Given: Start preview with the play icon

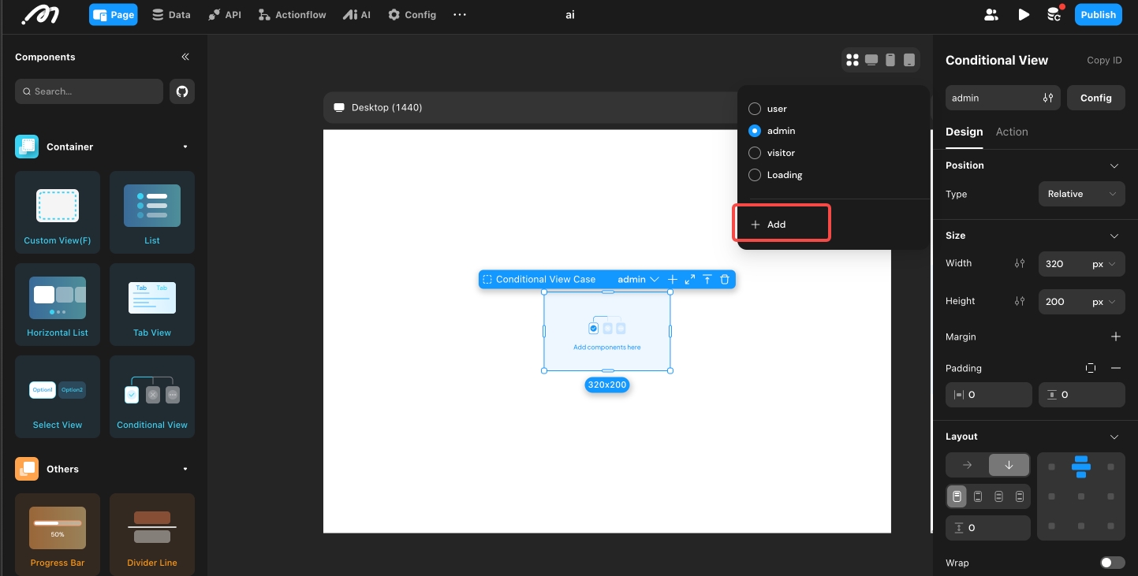Looking at the screenshot, I should [x=1024, y=14].
